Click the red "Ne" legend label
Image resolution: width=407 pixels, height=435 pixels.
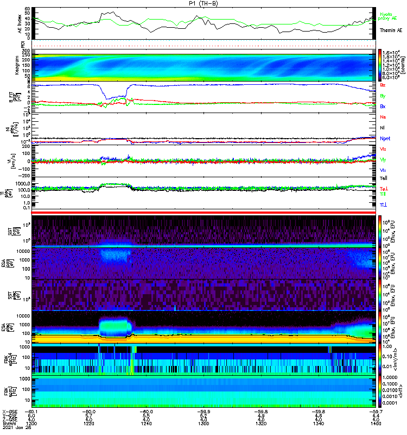click(x=383, y=117)
